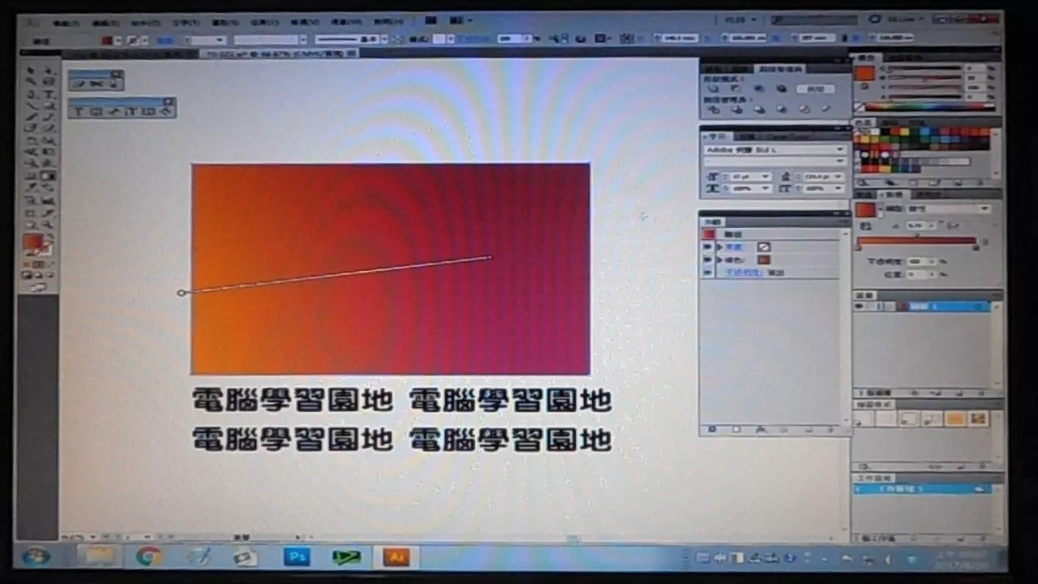This screenshot has height=584, width=1038.
Task: Toggle visibility of Opacity row in Appearance panel
Action: click(708, 273)
